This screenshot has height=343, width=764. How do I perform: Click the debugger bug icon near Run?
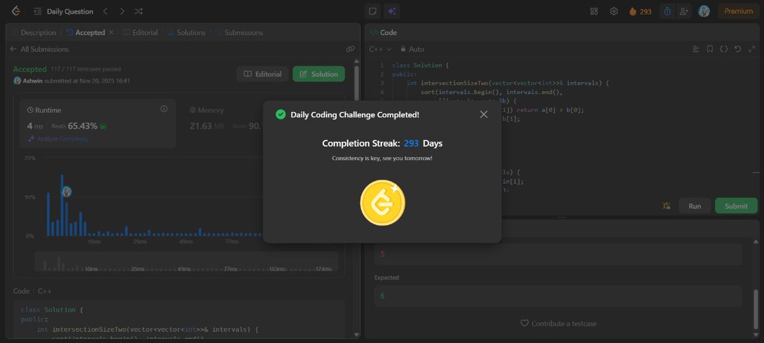tap(667, 206)
